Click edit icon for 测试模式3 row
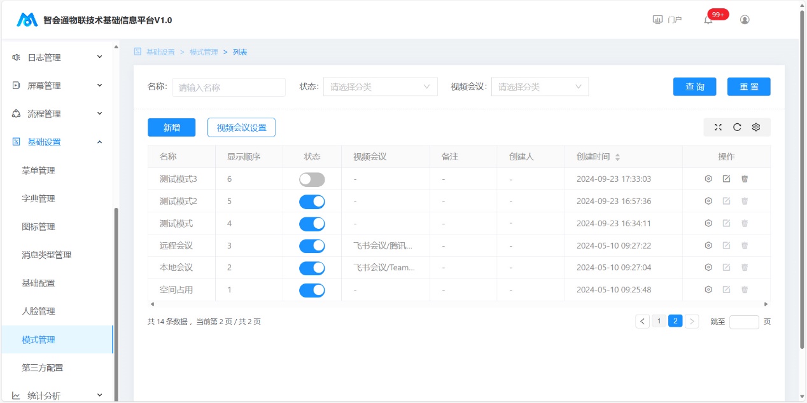The height and width of the screenshot is (403, 807). click(726, 179)
